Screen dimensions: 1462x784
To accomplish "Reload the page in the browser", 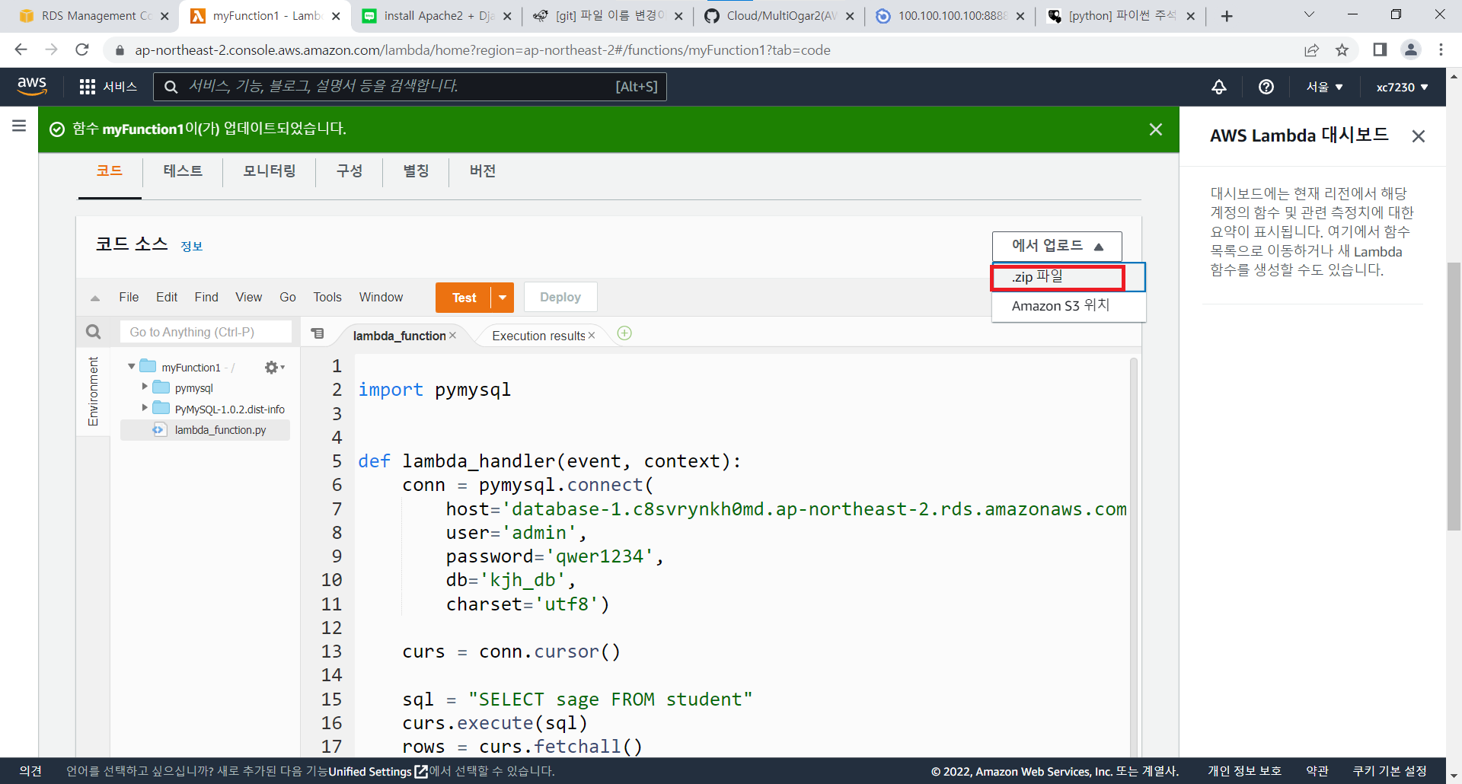I will (x=82, y=50).
